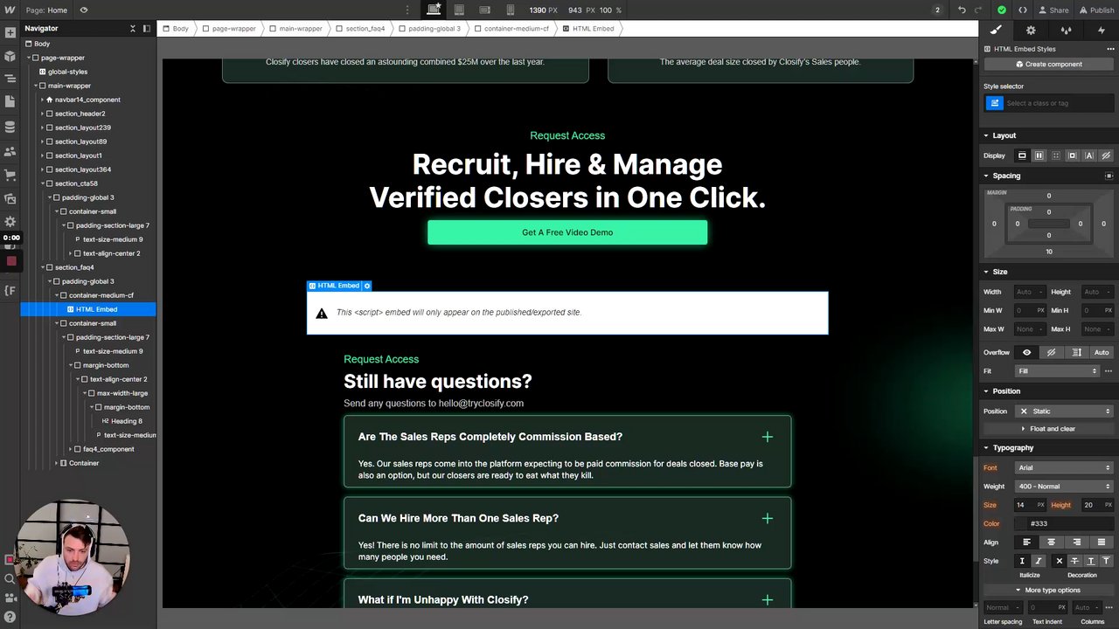Click the undo arrow
1119x629 pixels.
pos(962,10)
